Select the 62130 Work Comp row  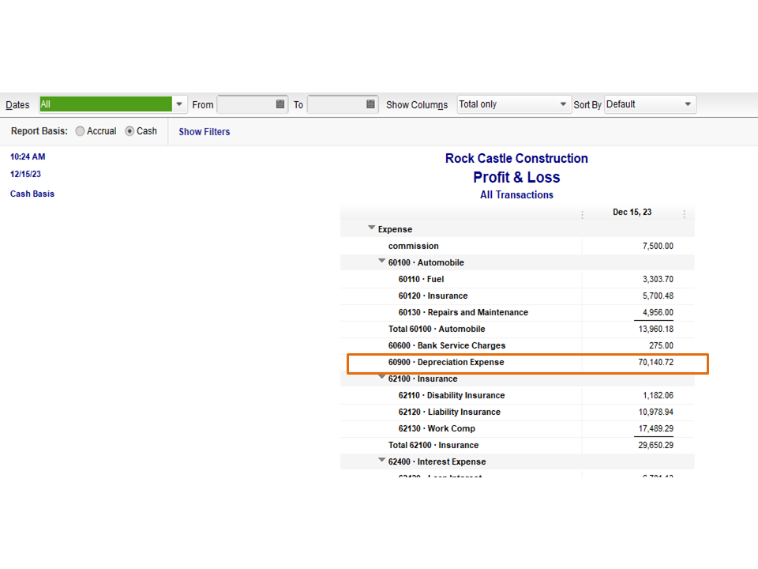[517, 428]
